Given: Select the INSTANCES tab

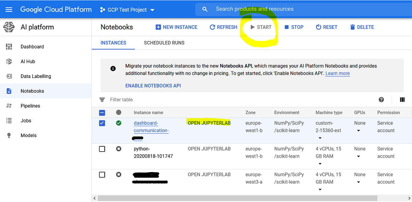Looking at the screenshot, I should click(x=113, y=43).
